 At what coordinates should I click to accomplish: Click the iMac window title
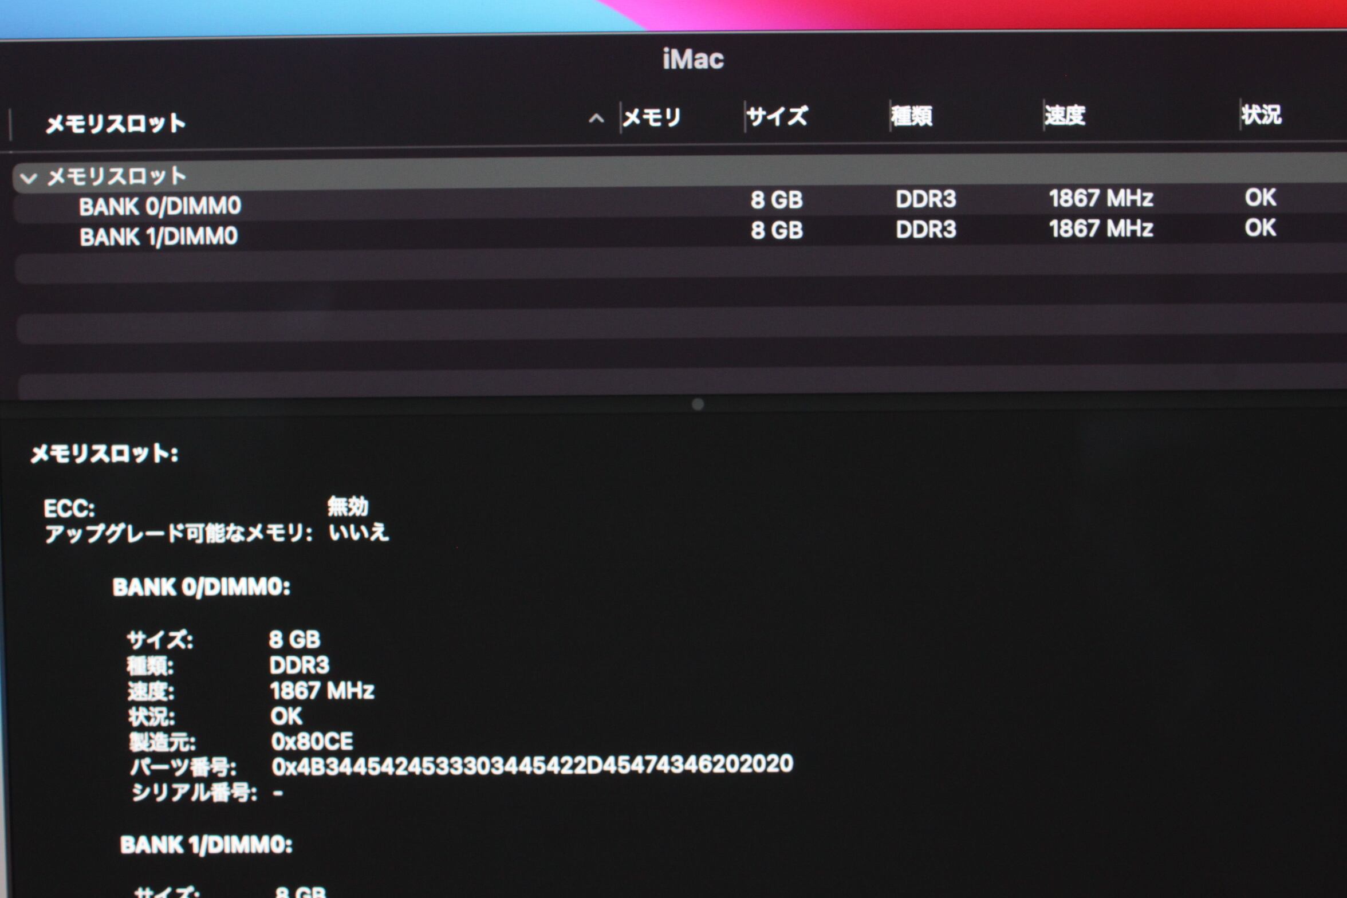(x=693, y=59)
